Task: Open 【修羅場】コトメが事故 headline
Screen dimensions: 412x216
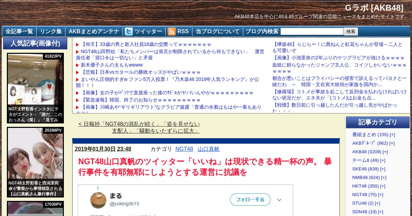Action: click(339, 95)
